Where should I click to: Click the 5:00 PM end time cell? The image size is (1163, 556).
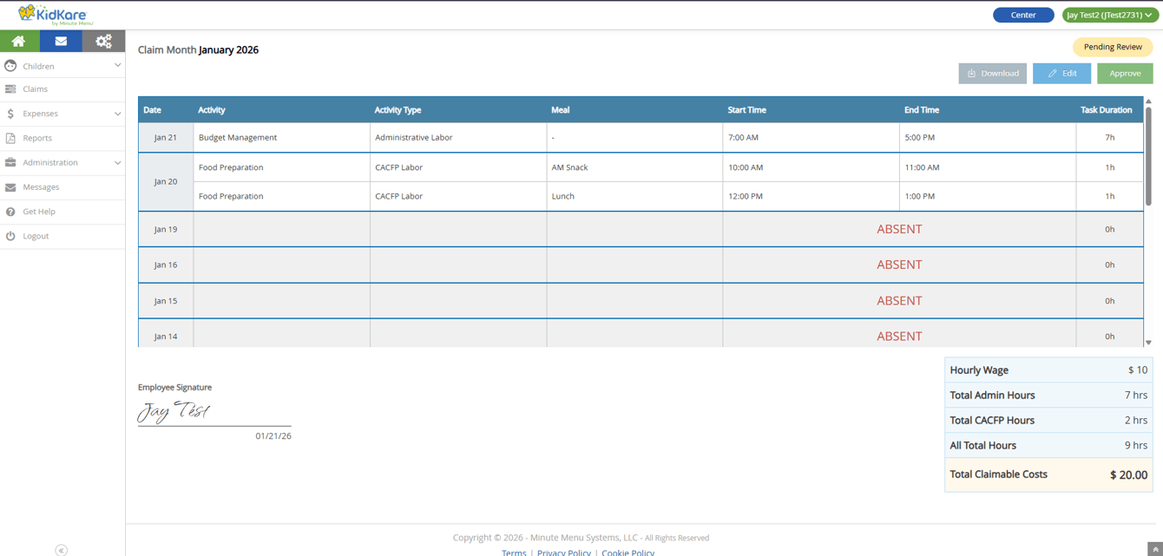tap(988, 137)
